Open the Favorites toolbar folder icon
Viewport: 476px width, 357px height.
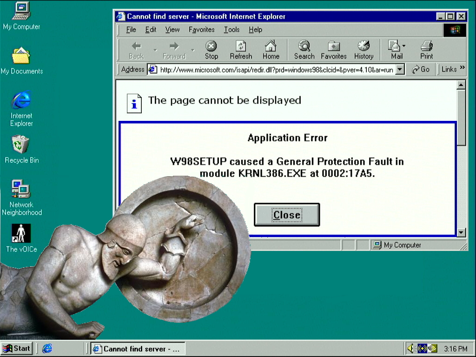coord(334,46)
